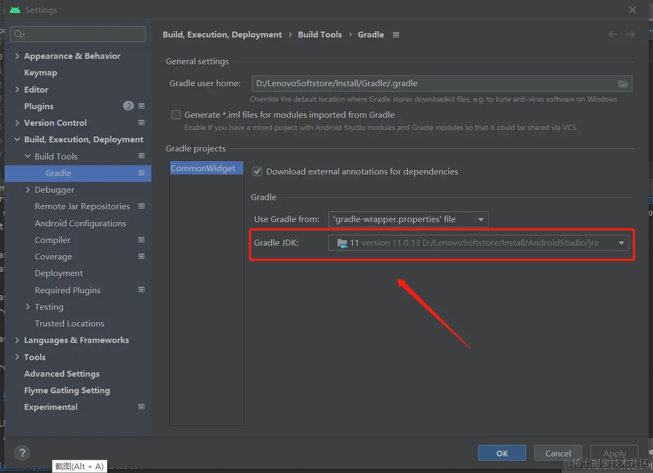Image resolution: width=653 pixels, height=473 pixels.
Task: Click the folder browse icon for Gradle user home
Action: pos(623,83)
